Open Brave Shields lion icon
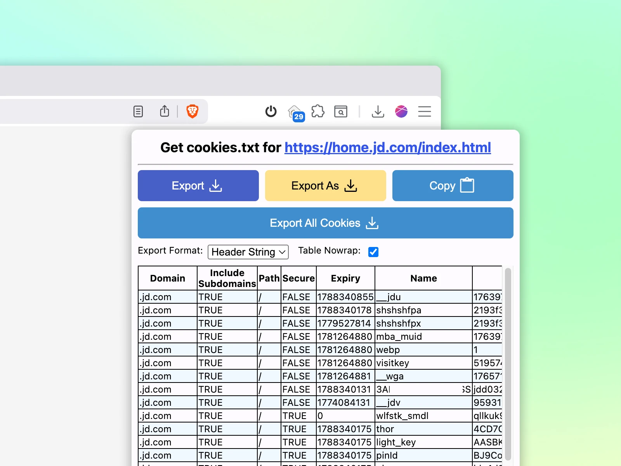 (x=192, y=111)
